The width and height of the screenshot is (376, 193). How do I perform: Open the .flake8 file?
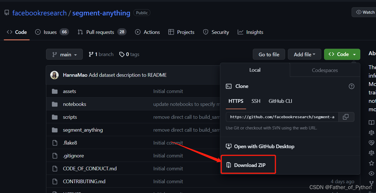(70, 143)
